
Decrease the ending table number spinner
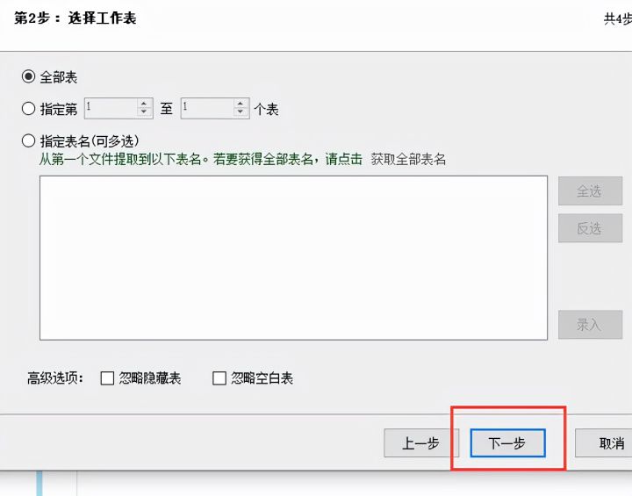(x=241, y=112)
